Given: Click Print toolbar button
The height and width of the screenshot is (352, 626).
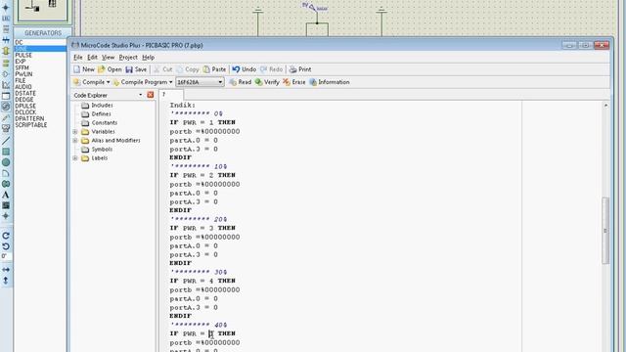Looking at the screenshot, I should 300,69.
